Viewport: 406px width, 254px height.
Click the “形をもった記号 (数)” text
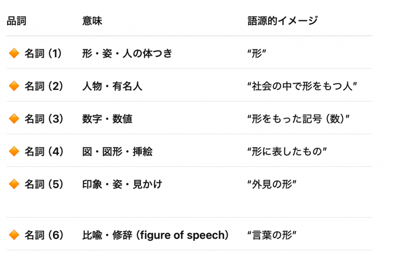pyautogui.click(x=298, y=119)
